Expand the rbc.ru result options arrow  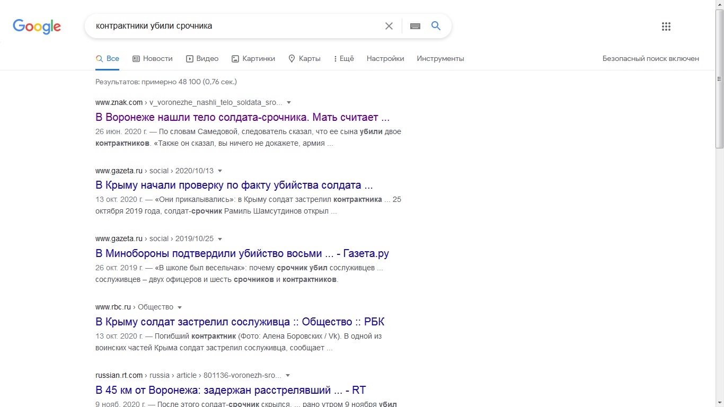pos(180,307)
